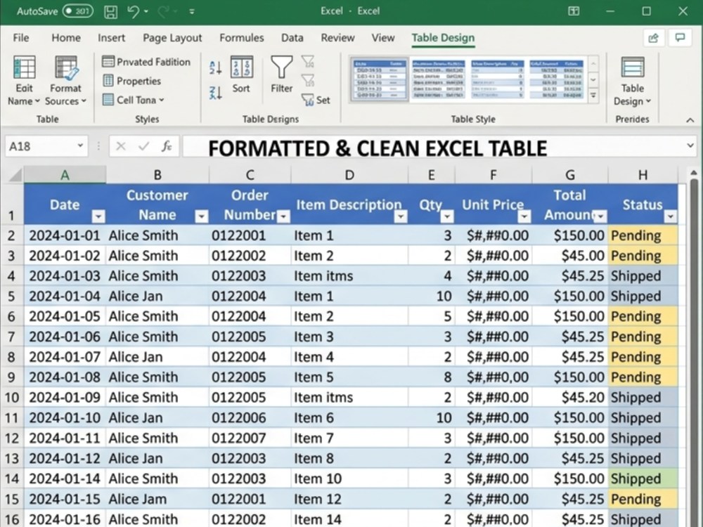Open the Unit Price filter dropdown
Viewport: 703px width, 527px height.
(x=524, y=216)
